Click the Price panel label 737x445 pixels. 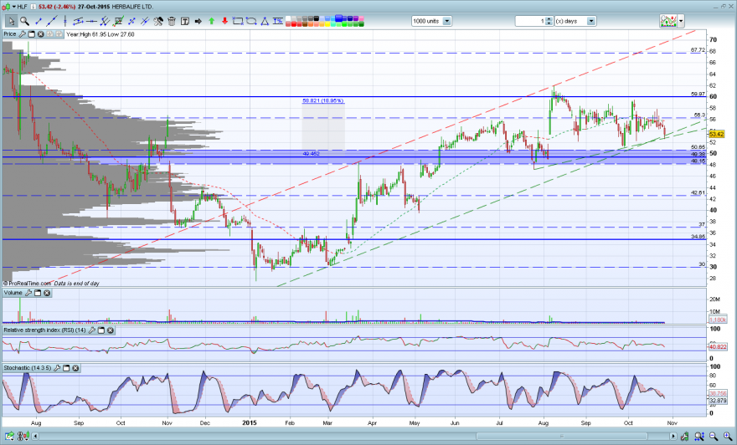click(10, 34)
